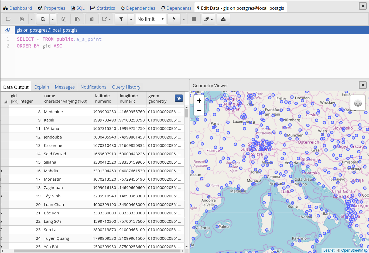Toggle the connection status icon
Viewport: 369px width, 253px height.
click(x=8, y=30)
